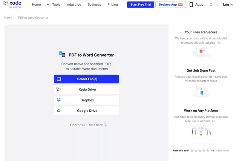Click the Xodo Drive logo icon
The image size is (239, 161).
pyautogui.click(x=59, y=89)
